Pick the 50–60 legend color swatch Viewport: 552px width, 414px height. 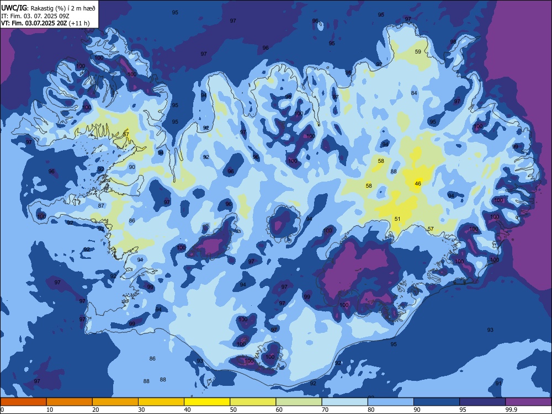253,402
